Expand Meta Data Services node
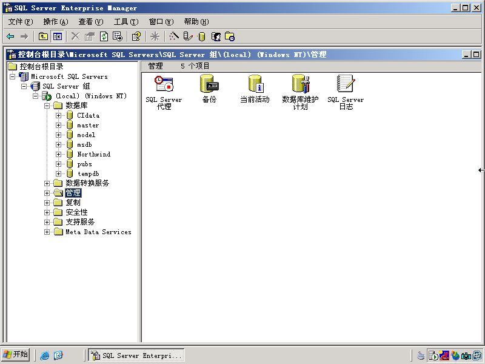 pos(47,232)
